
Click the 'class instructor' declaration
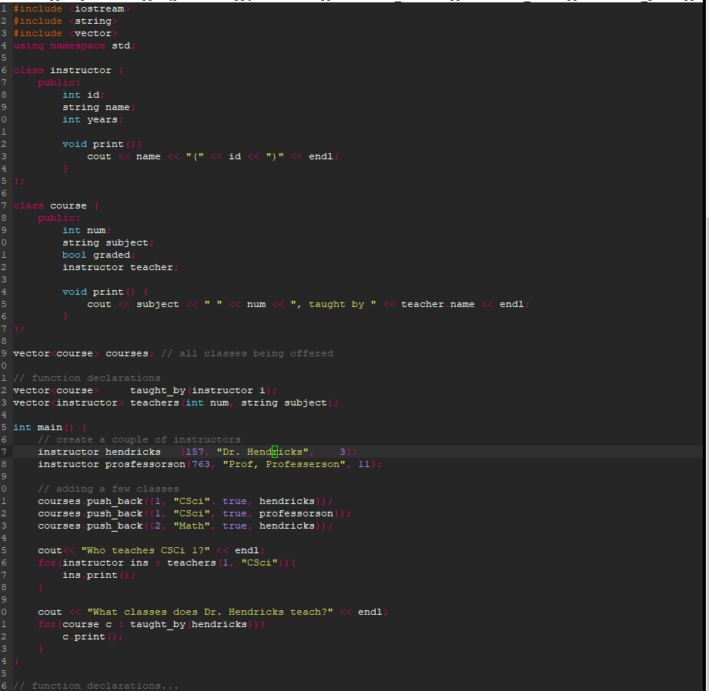[63, 70]
